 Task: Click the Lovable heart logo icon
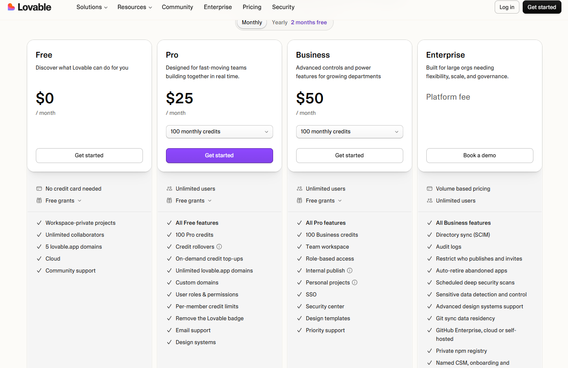(11, 7)
